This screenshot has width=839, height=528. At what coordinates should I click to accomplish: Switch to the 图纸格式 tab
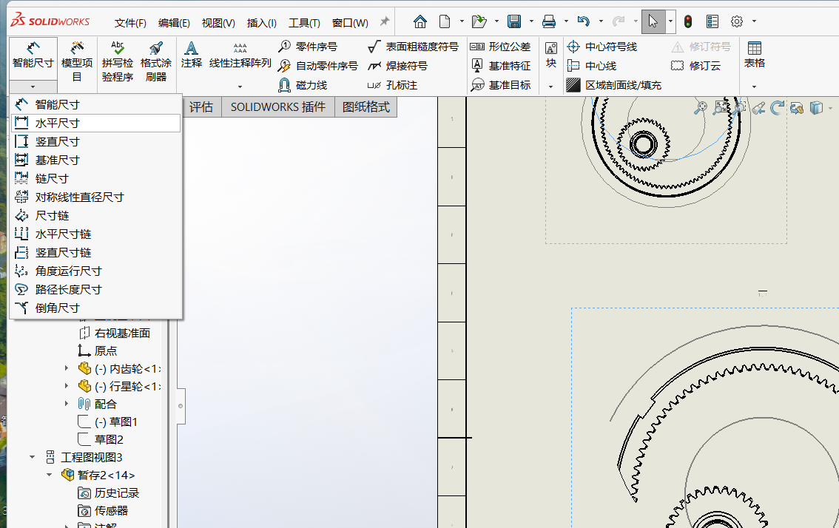366,107
